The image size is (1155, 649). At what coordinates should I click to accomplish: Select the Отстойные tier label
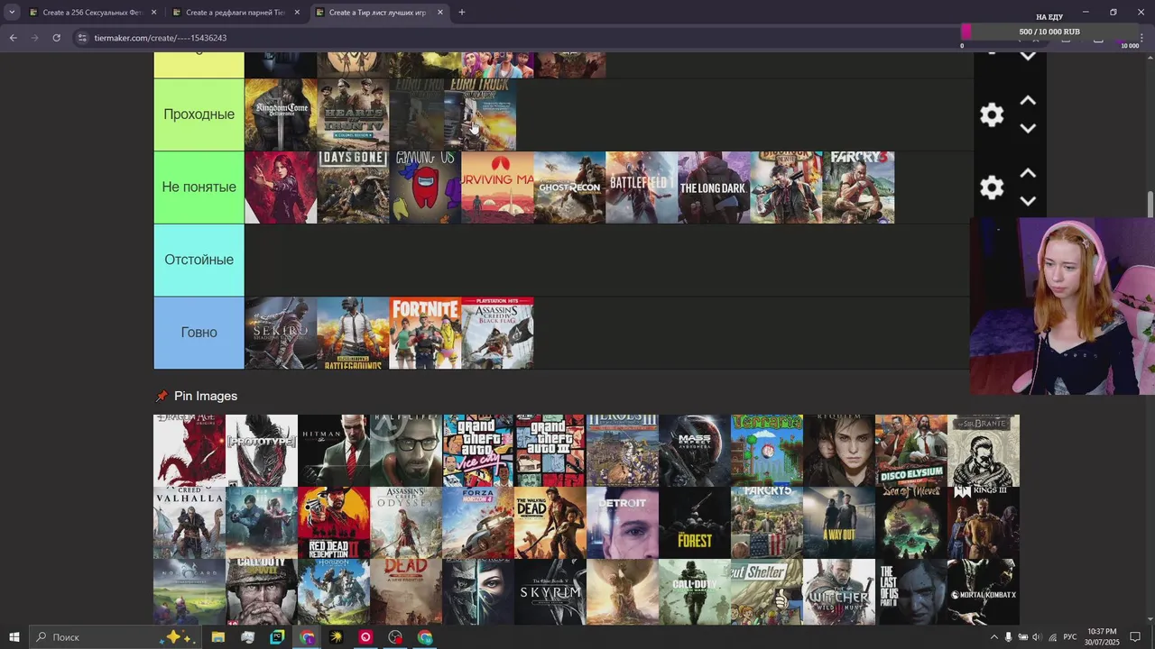point(199,260)
